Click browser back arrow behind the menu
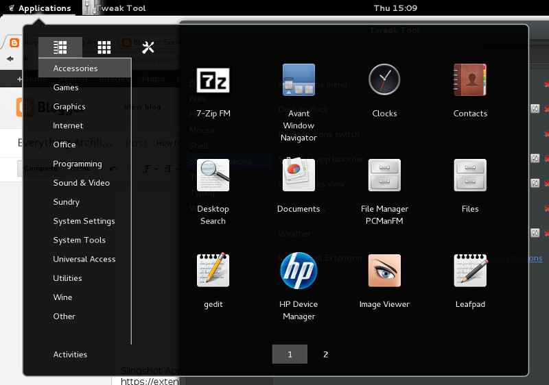 point(10,59)
